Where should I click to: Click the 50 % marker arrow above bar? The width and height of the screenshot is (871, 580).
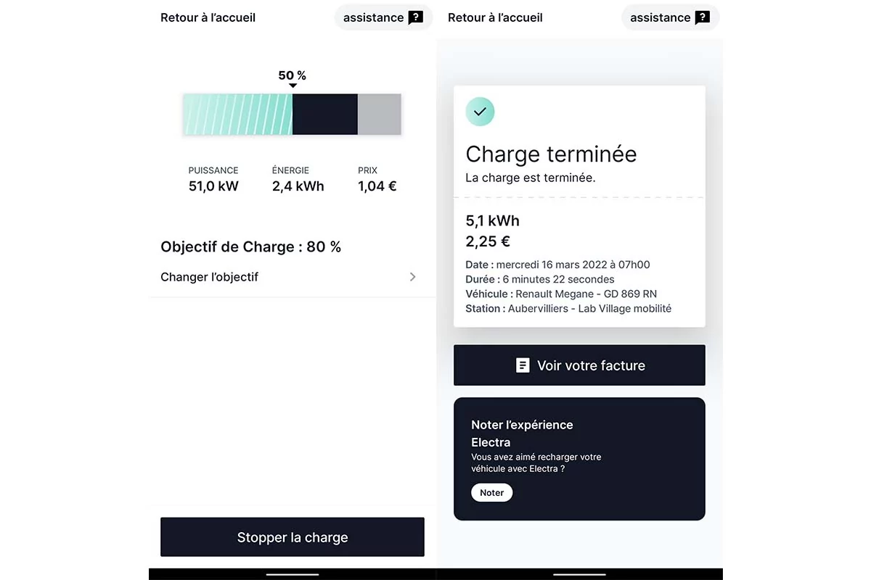(x=293, y=86)
